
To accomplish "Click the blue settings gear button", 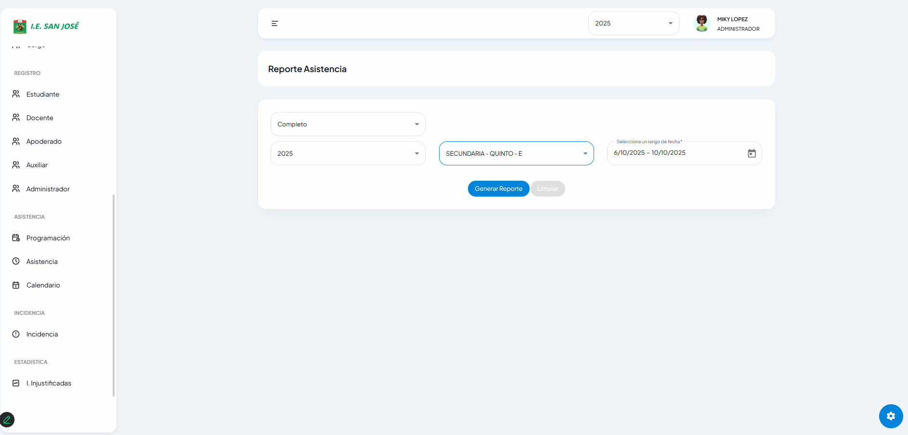I will coord(891,416).
